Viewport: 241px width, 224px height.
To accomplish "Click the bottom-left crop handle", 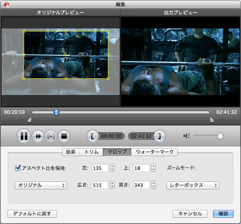I will 24,79.
